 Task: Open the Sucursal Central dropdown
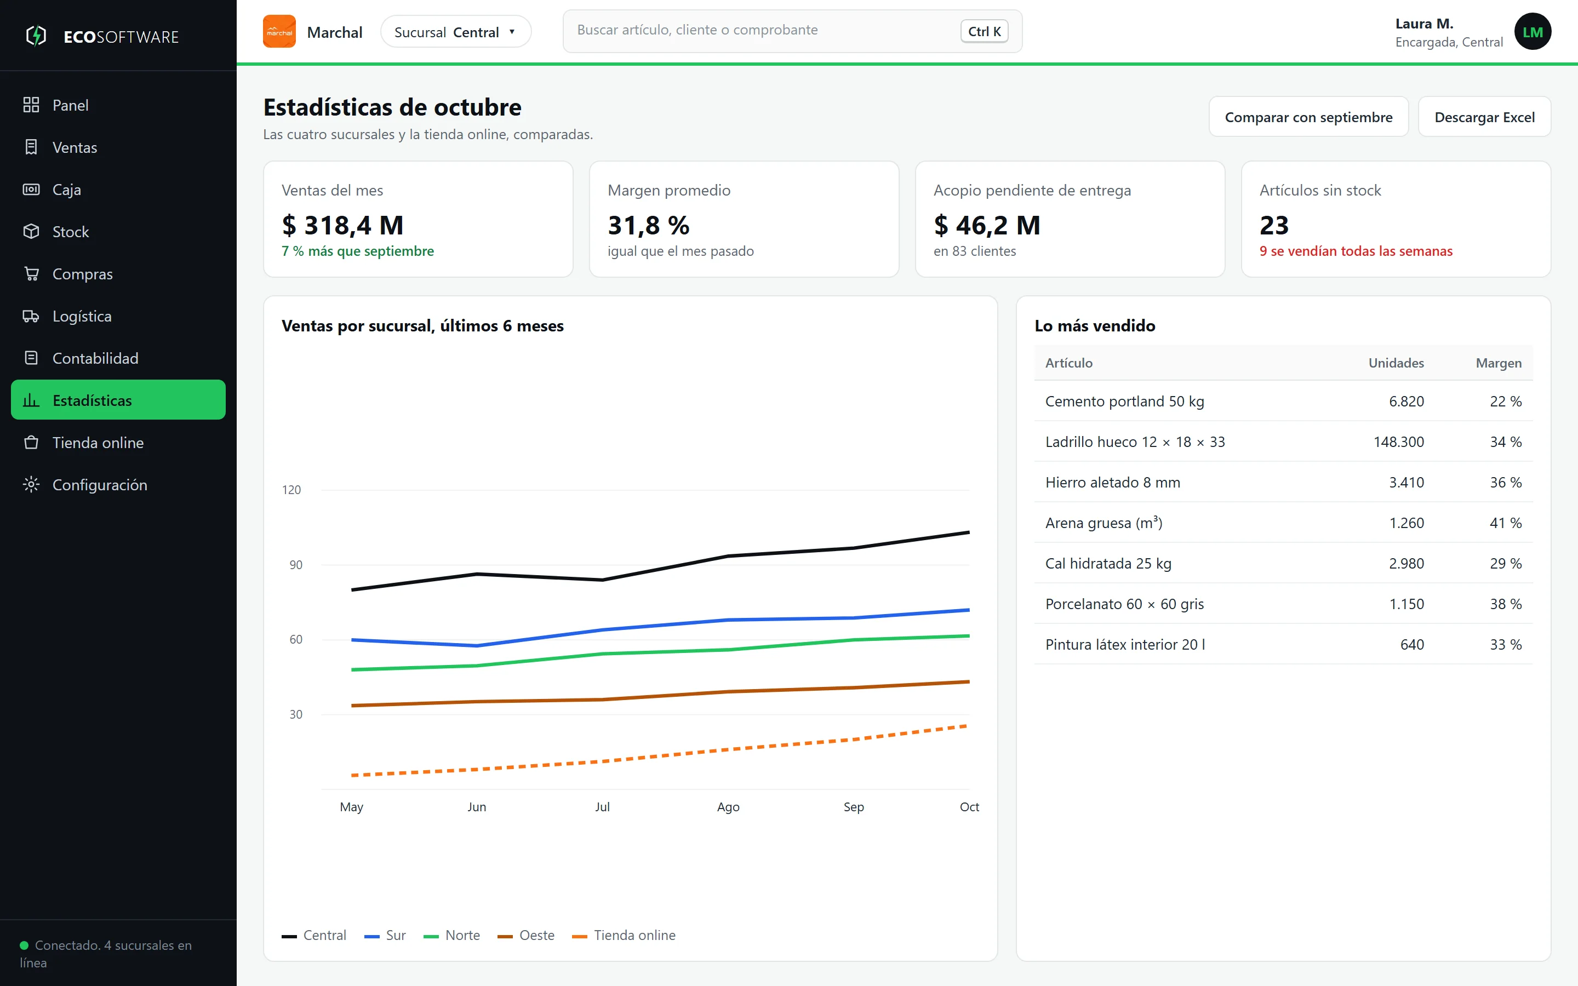point(455,31)
